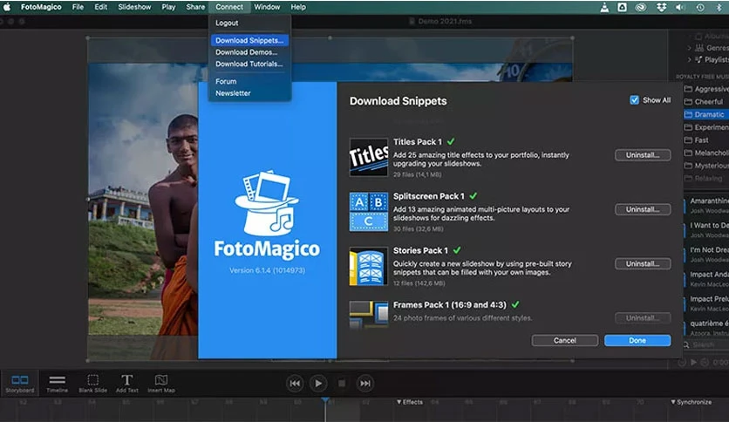Open Creative Cloud menu bar icon

click(641, 7)
